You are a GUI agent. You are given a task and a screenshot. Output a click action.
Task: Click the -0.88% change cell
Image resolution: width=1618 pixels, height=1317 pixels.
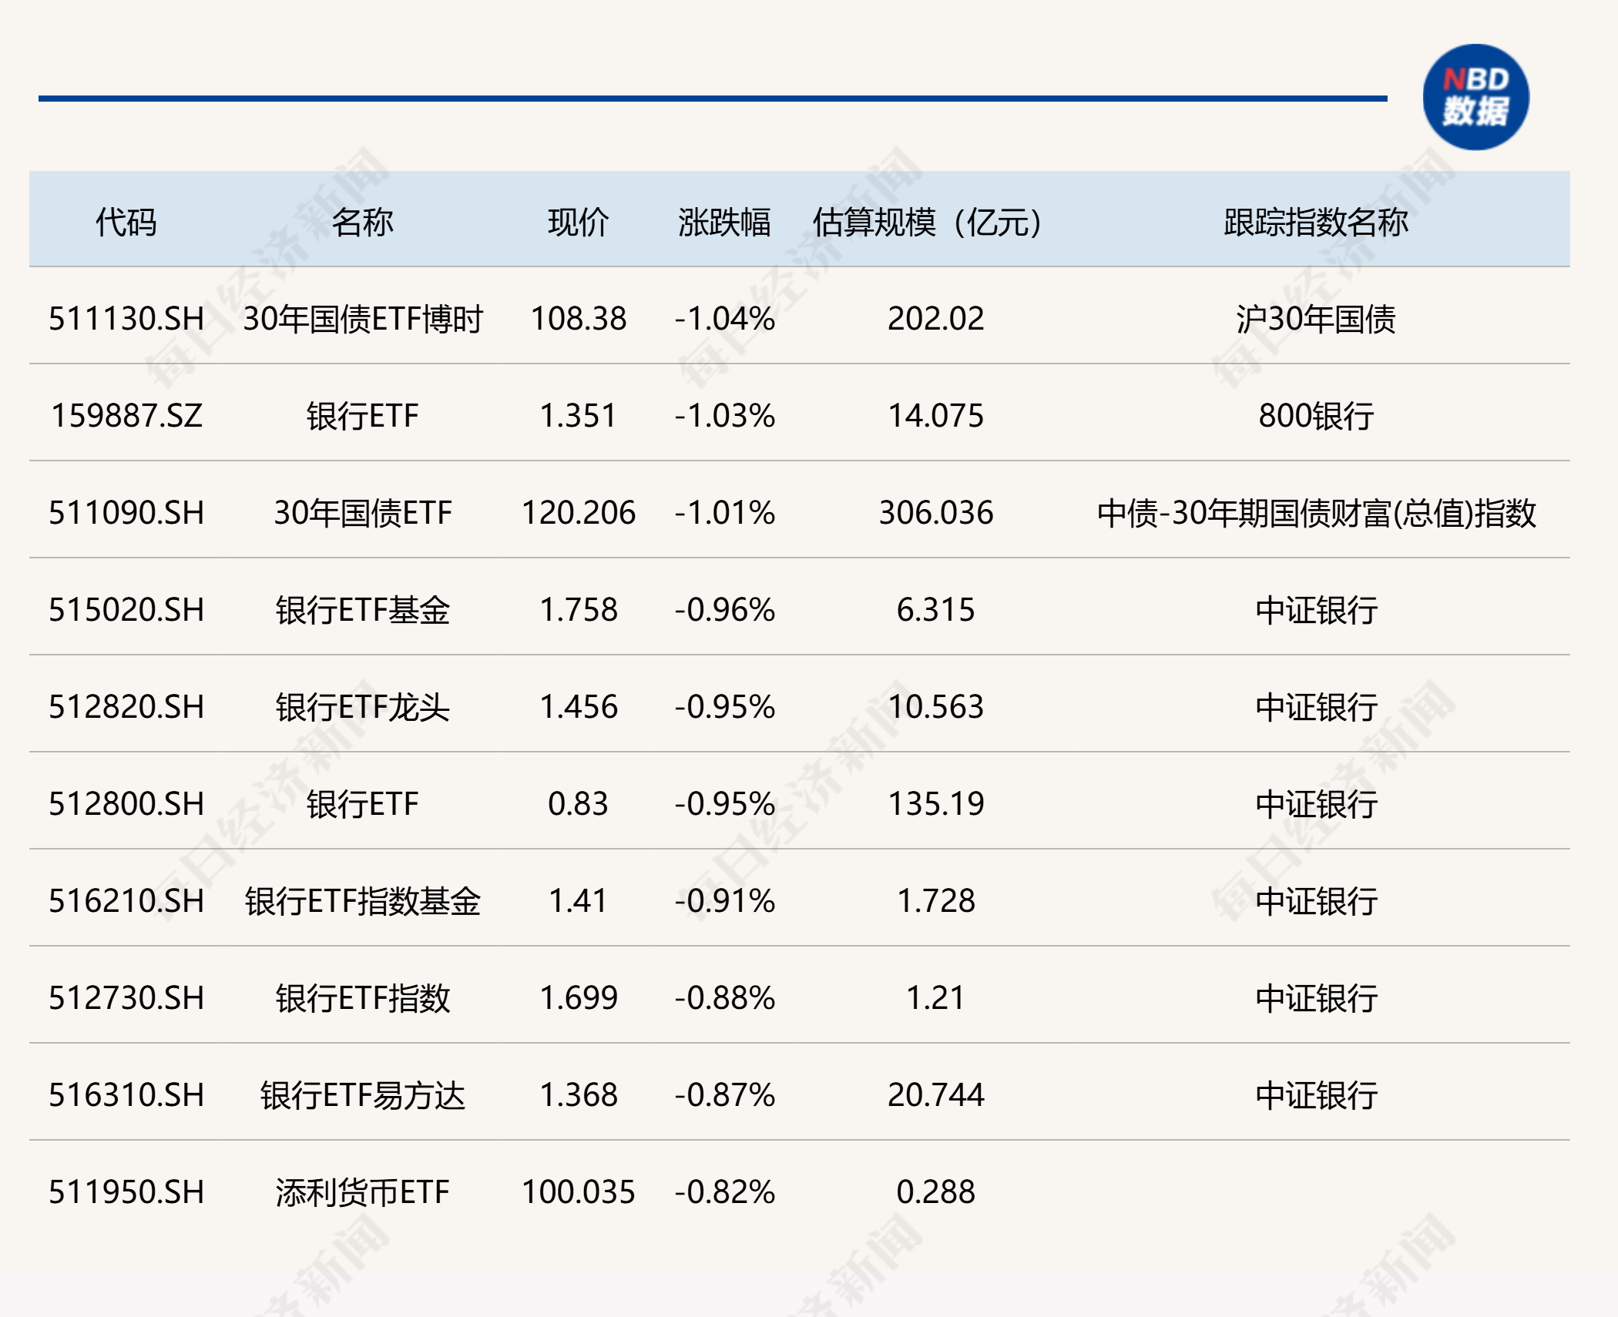pos(724,998)
